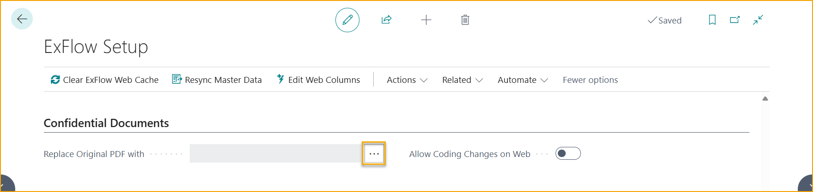Image resolution: width=813 pixels, height=192 pixels.
Task: Click Resync Master Data
Action: [217, 80]
